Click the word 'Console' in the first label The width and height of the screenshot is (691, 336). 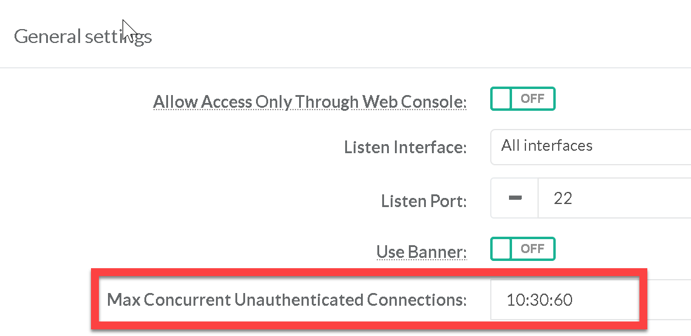click(436, 102)
